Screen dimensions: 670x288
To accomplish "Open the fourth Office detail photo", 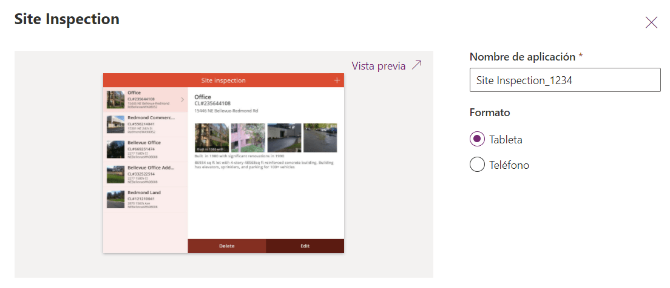I will (x=320, y=137).
